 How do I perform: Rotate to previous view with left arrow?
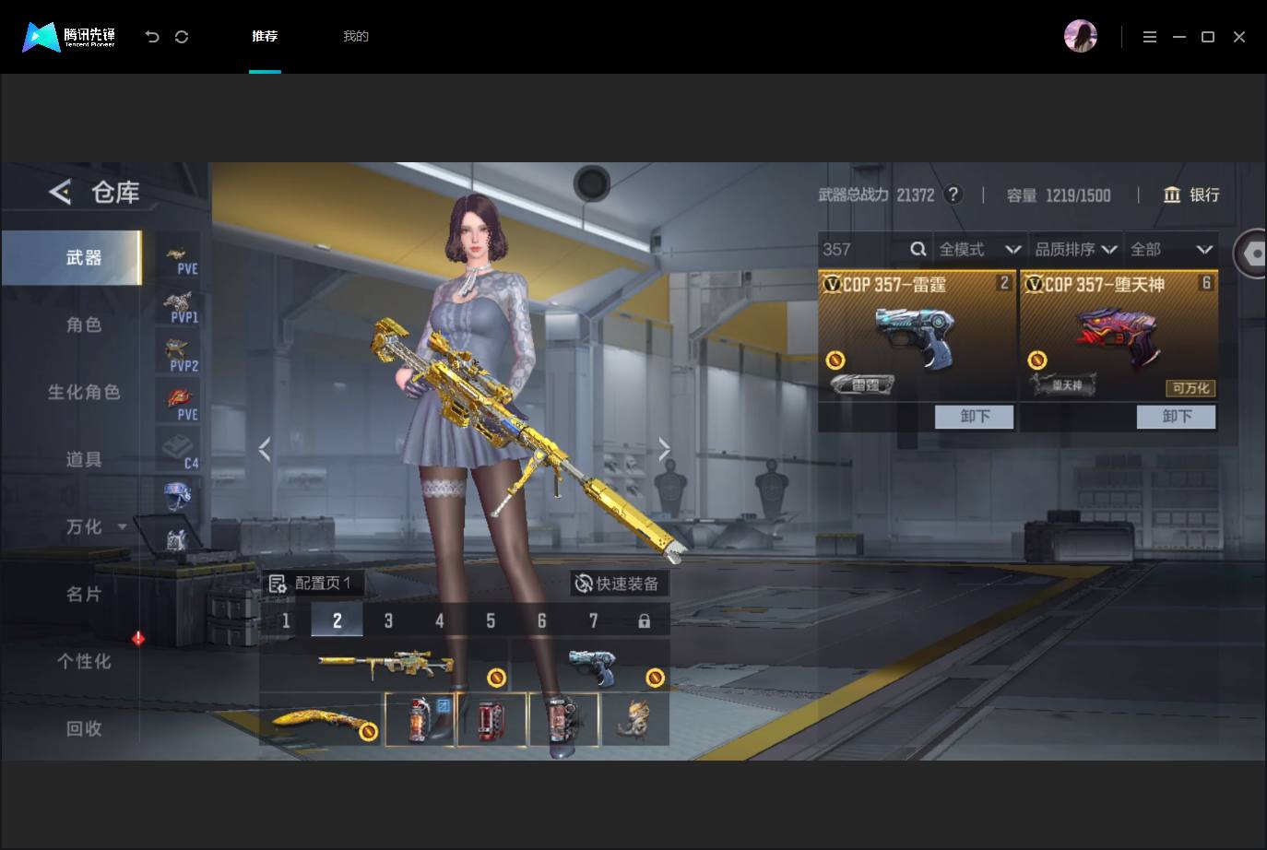tap(265, 449)
